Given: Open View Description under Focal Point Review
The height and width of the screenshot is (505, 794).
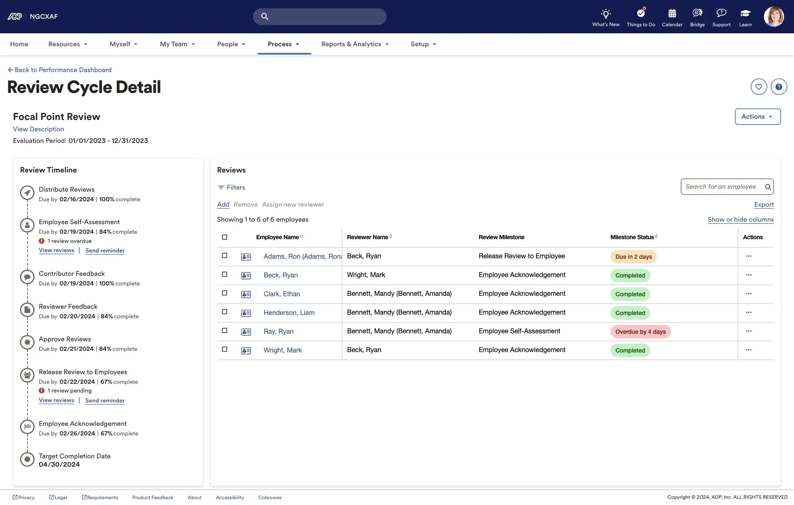Looking at the screenshot, I should pos(38,129).
